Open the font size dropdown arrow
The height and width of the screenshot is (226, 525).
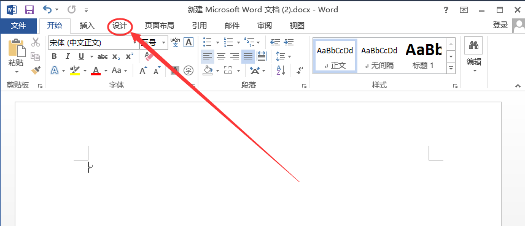pos(164,43)
